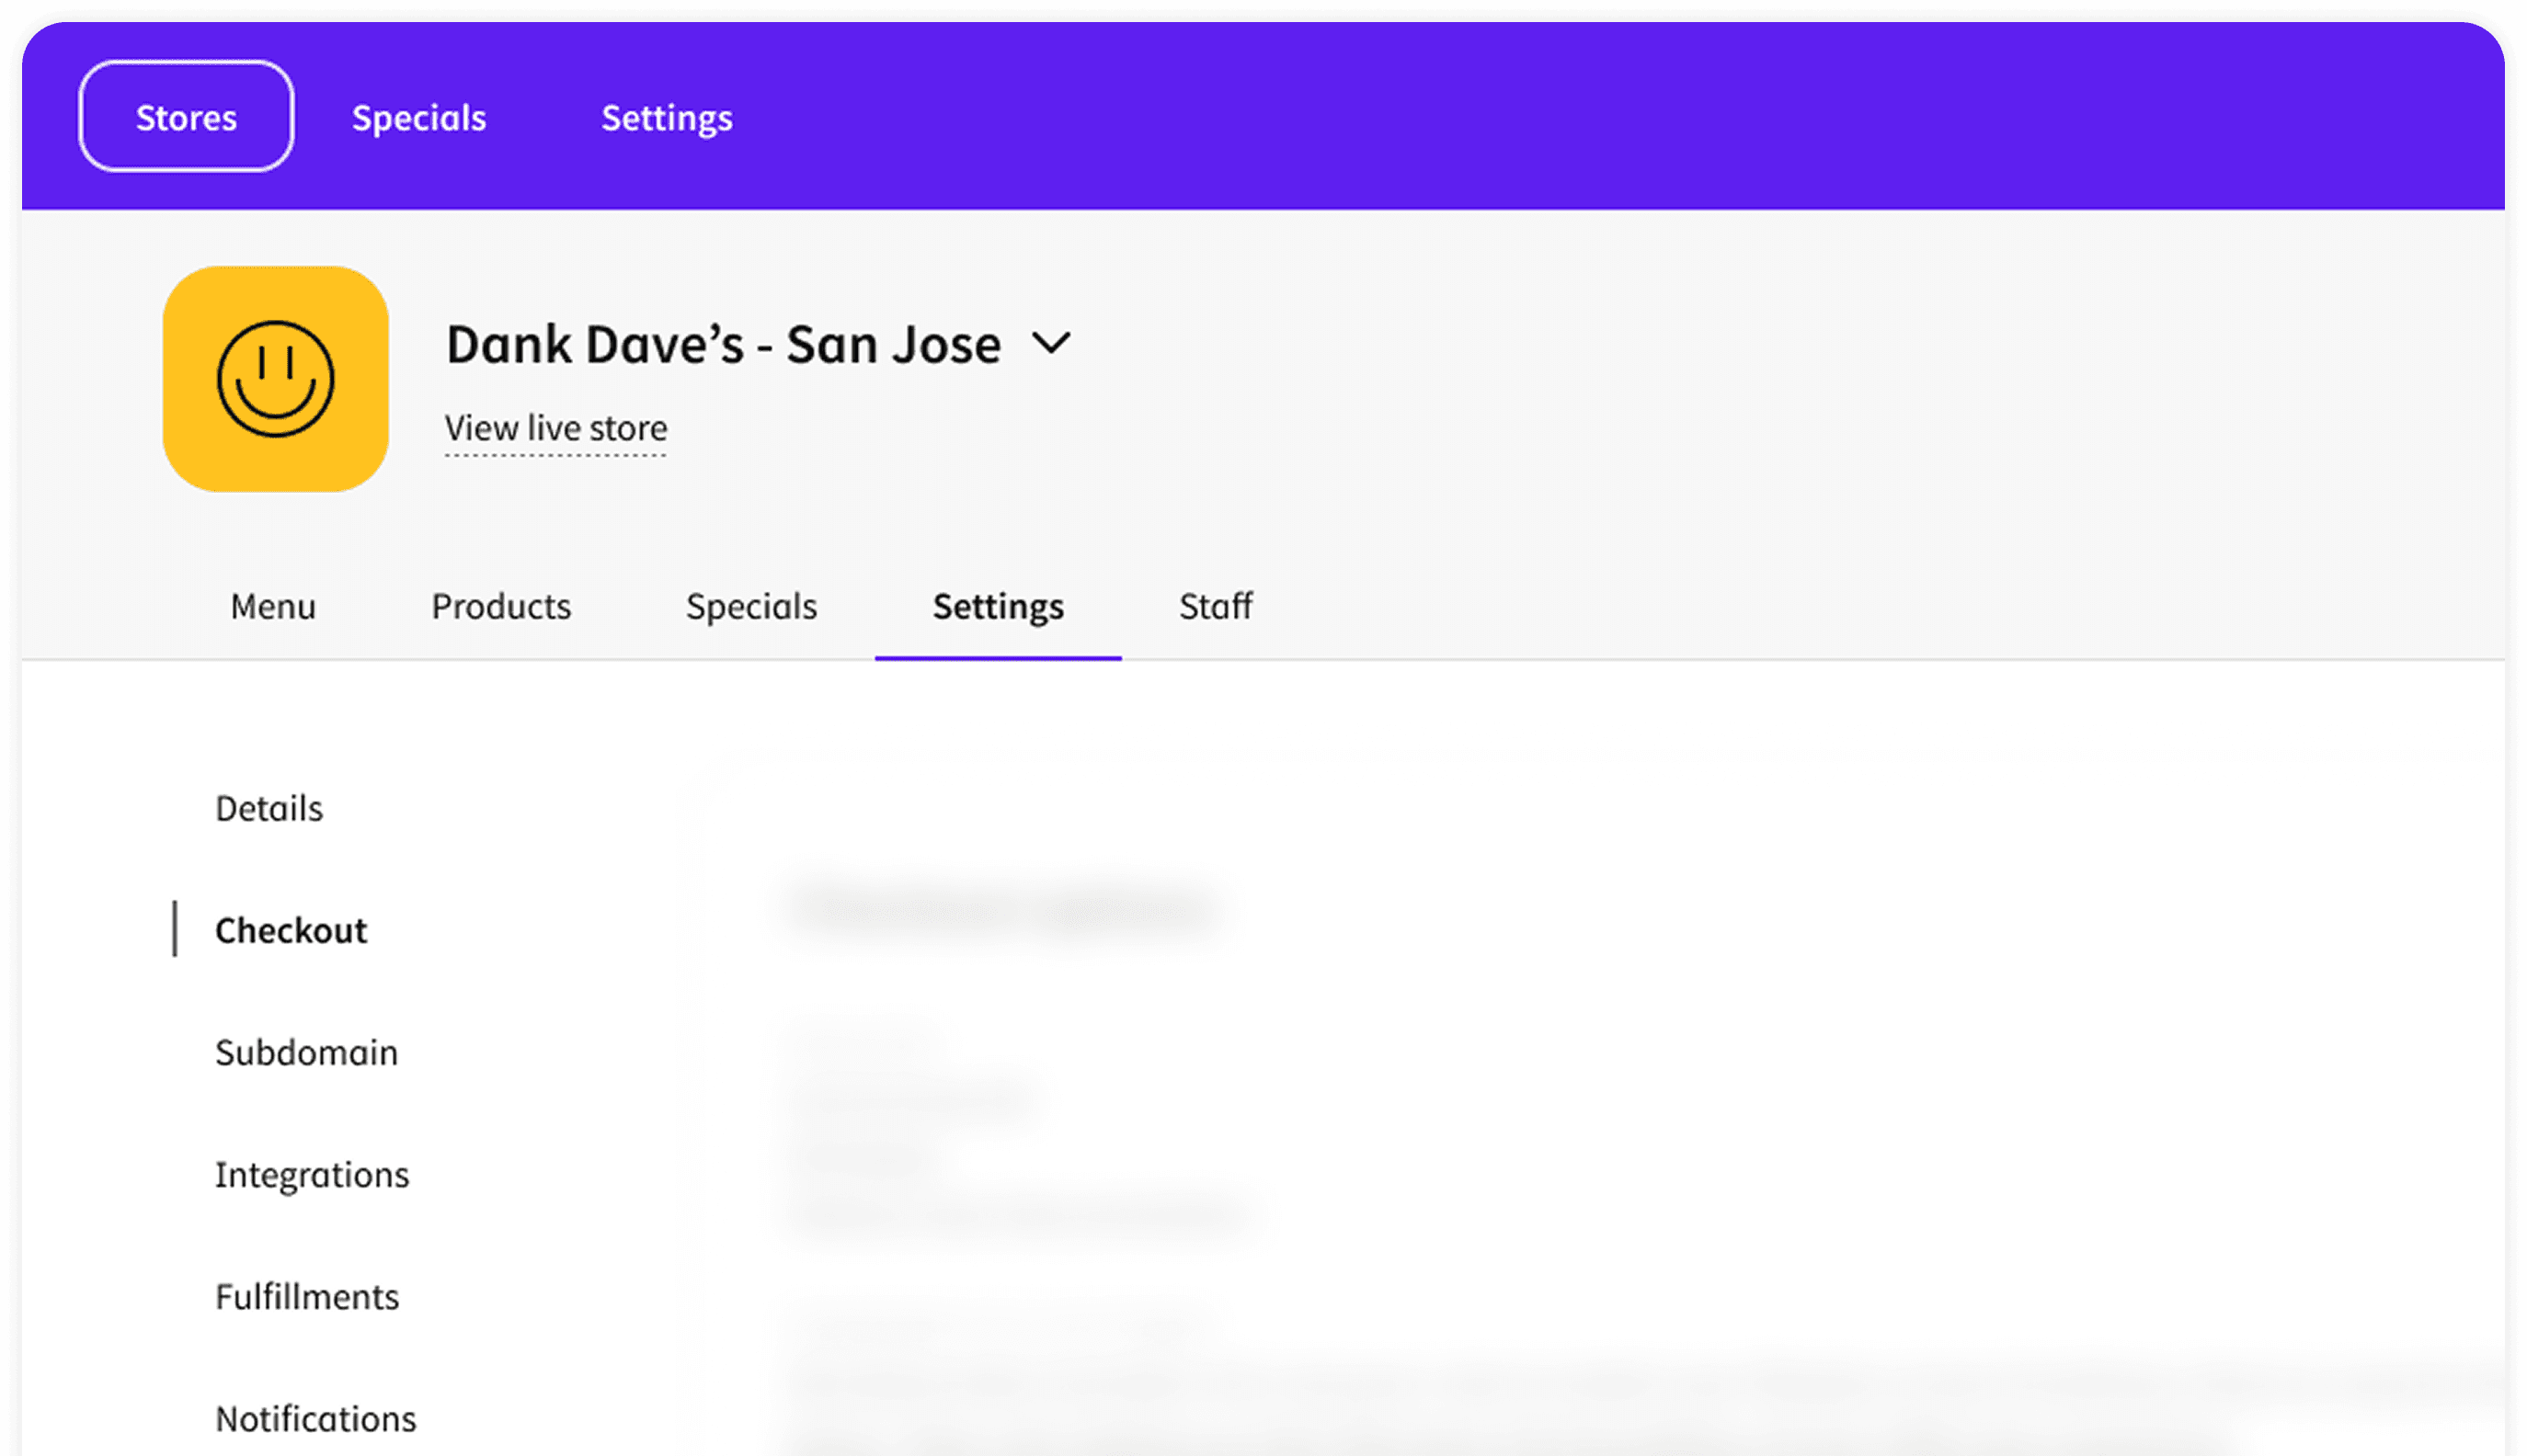The image size is (2527, 1456).
Task: Switch to the Staff tab
Action: pyautogui.click(x=1216, y=606)
